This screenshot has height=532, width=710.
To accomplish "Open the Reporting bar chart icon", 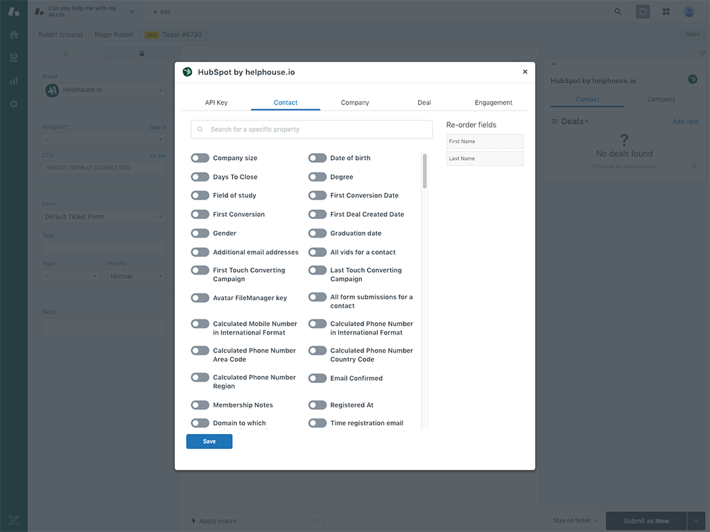I will pos(14,81).
